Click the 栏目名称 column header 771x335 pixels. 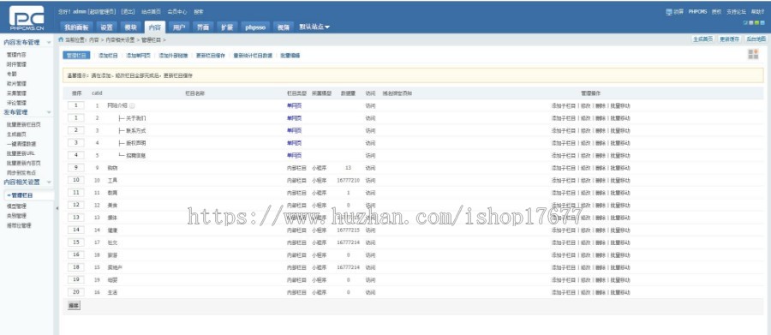194,93
